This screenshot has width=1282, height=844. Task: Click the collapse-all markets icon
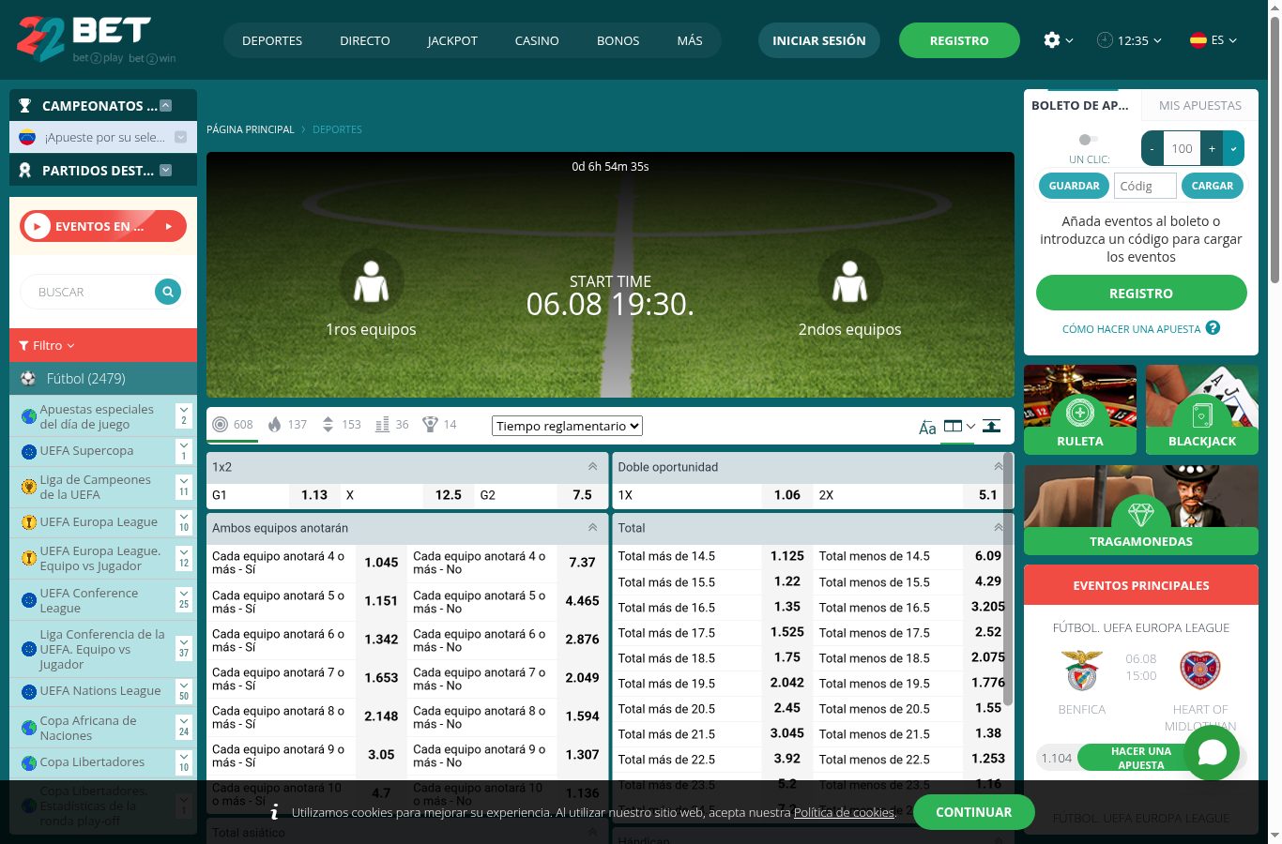[991, 426]
